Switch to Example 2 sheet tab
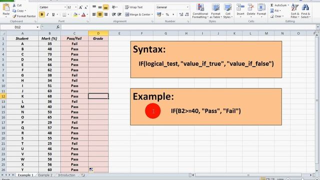The height and width of the screenshot is (180, 320). point(45,175)
